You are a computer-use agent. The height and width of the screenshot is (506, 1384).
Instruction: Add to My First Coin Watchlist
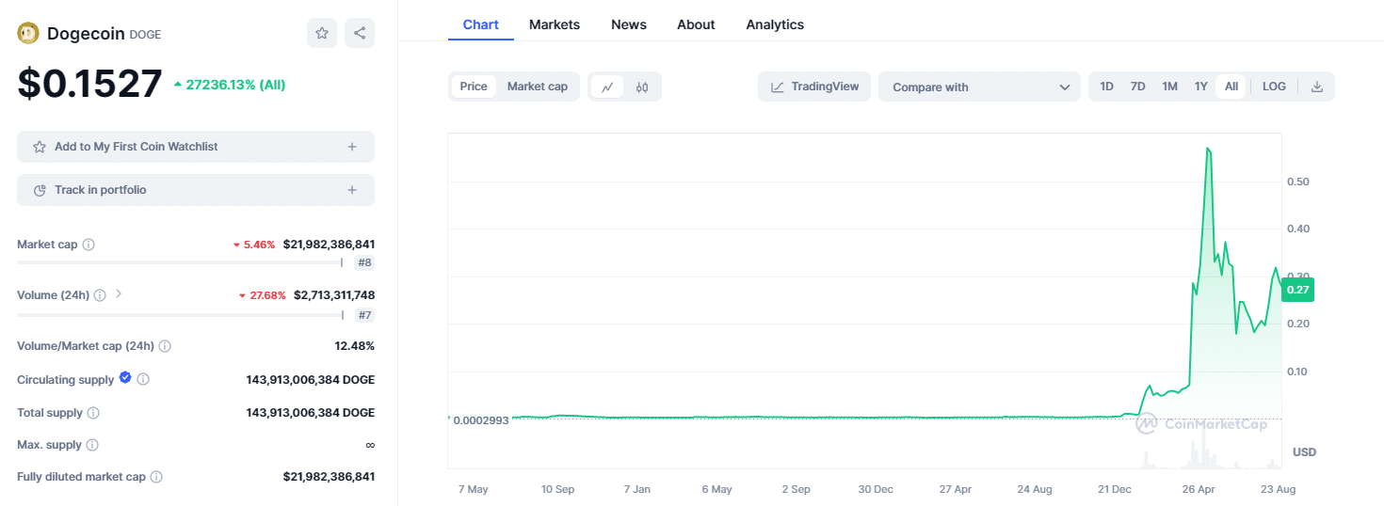[196, 147]
